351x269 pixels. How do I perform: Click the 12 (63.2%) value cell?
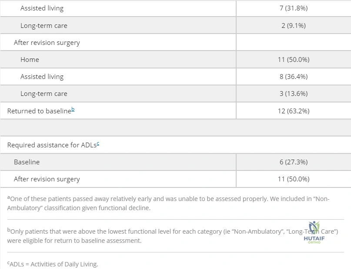[x=294, y=111]
